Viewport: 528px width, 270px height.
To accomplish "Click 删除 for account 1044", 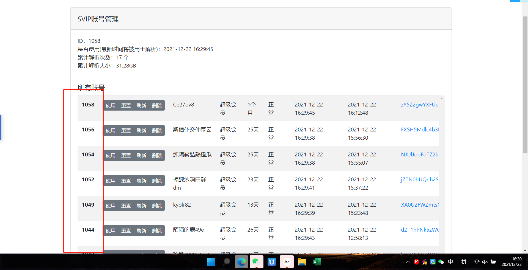I will coord(157,230).
